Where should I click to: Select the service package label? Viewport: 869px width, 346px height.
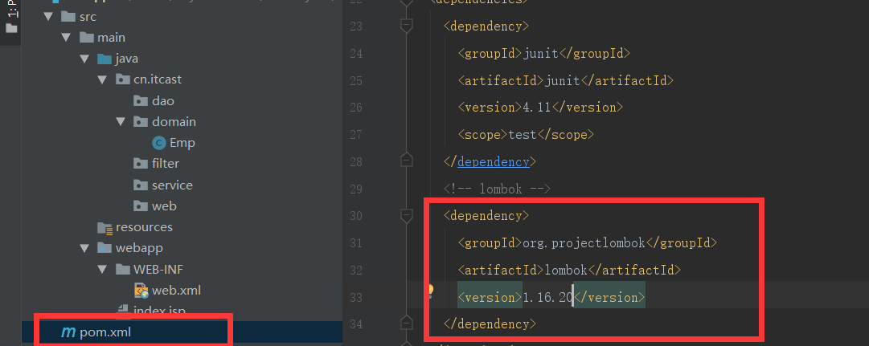[x=172, y=185]
